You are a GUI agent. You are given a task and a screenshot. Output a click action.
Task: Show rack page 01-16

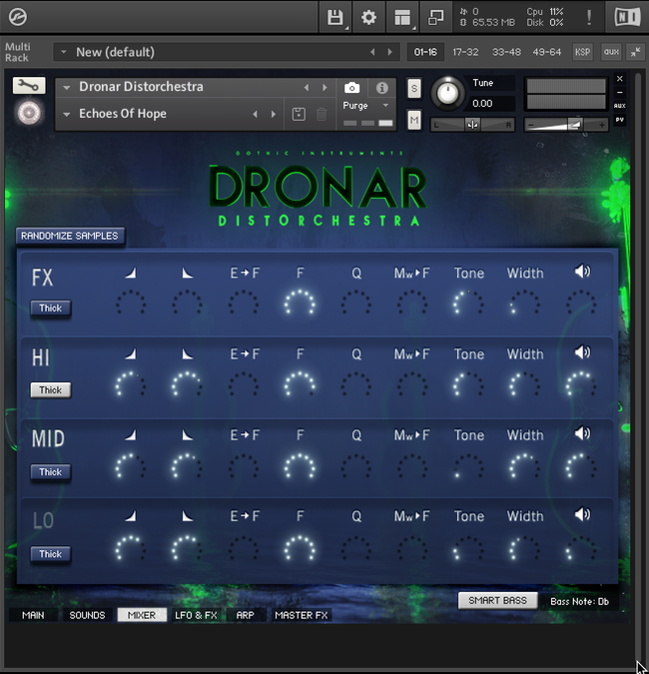click(425, 52)
